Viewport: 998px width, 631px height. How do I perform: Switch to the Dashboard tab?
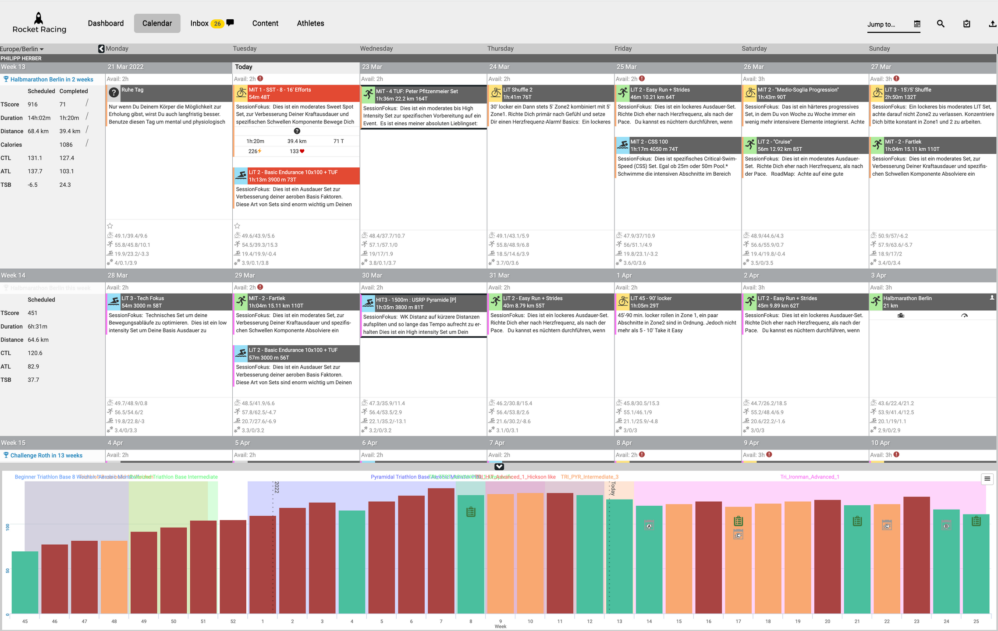tap(106, 23)
